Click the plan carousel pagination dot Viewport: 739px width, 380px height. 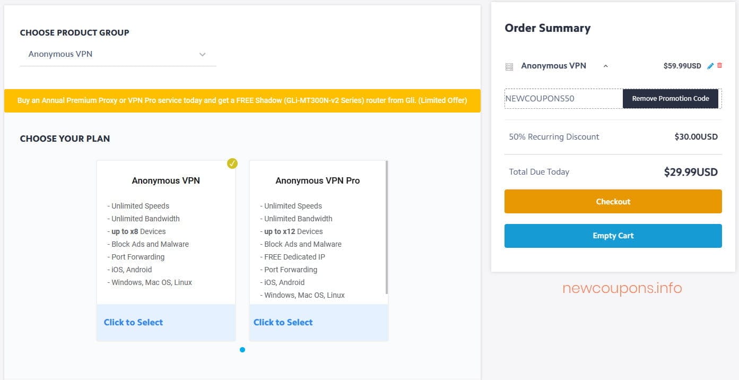tap(242, 349)
